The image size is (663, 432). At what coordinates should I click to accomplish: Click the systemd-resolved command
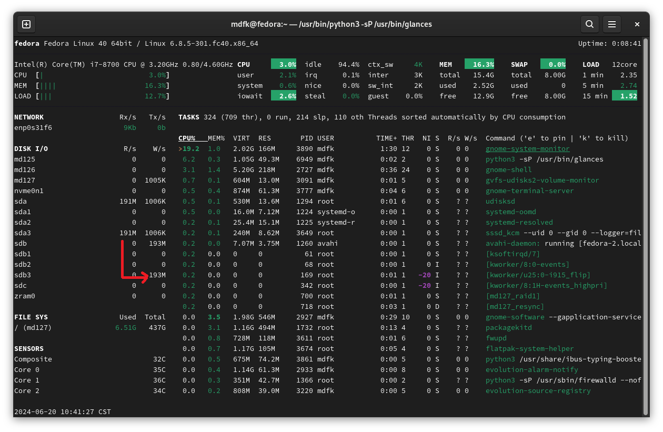519,223
